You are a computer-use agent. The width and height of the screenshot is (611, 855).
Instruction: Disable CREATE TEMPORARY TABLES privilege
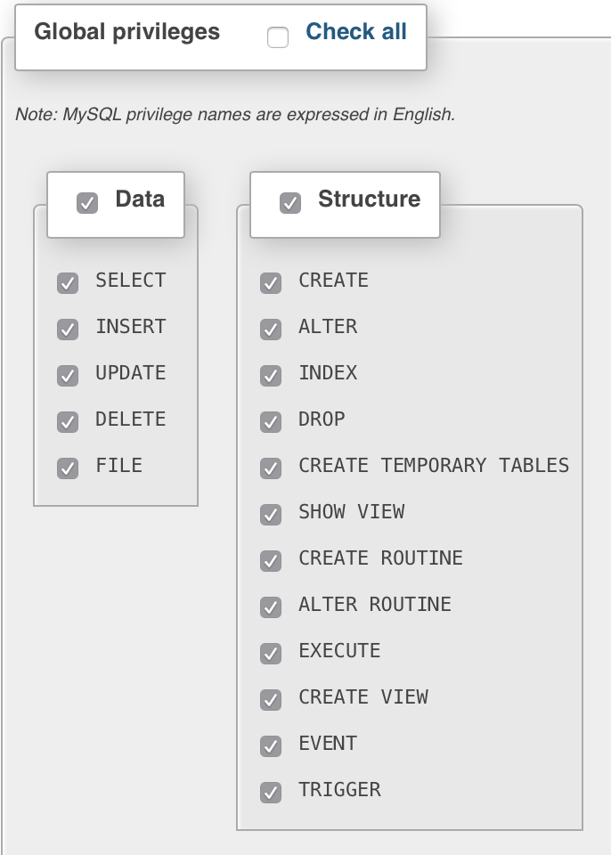271,468
